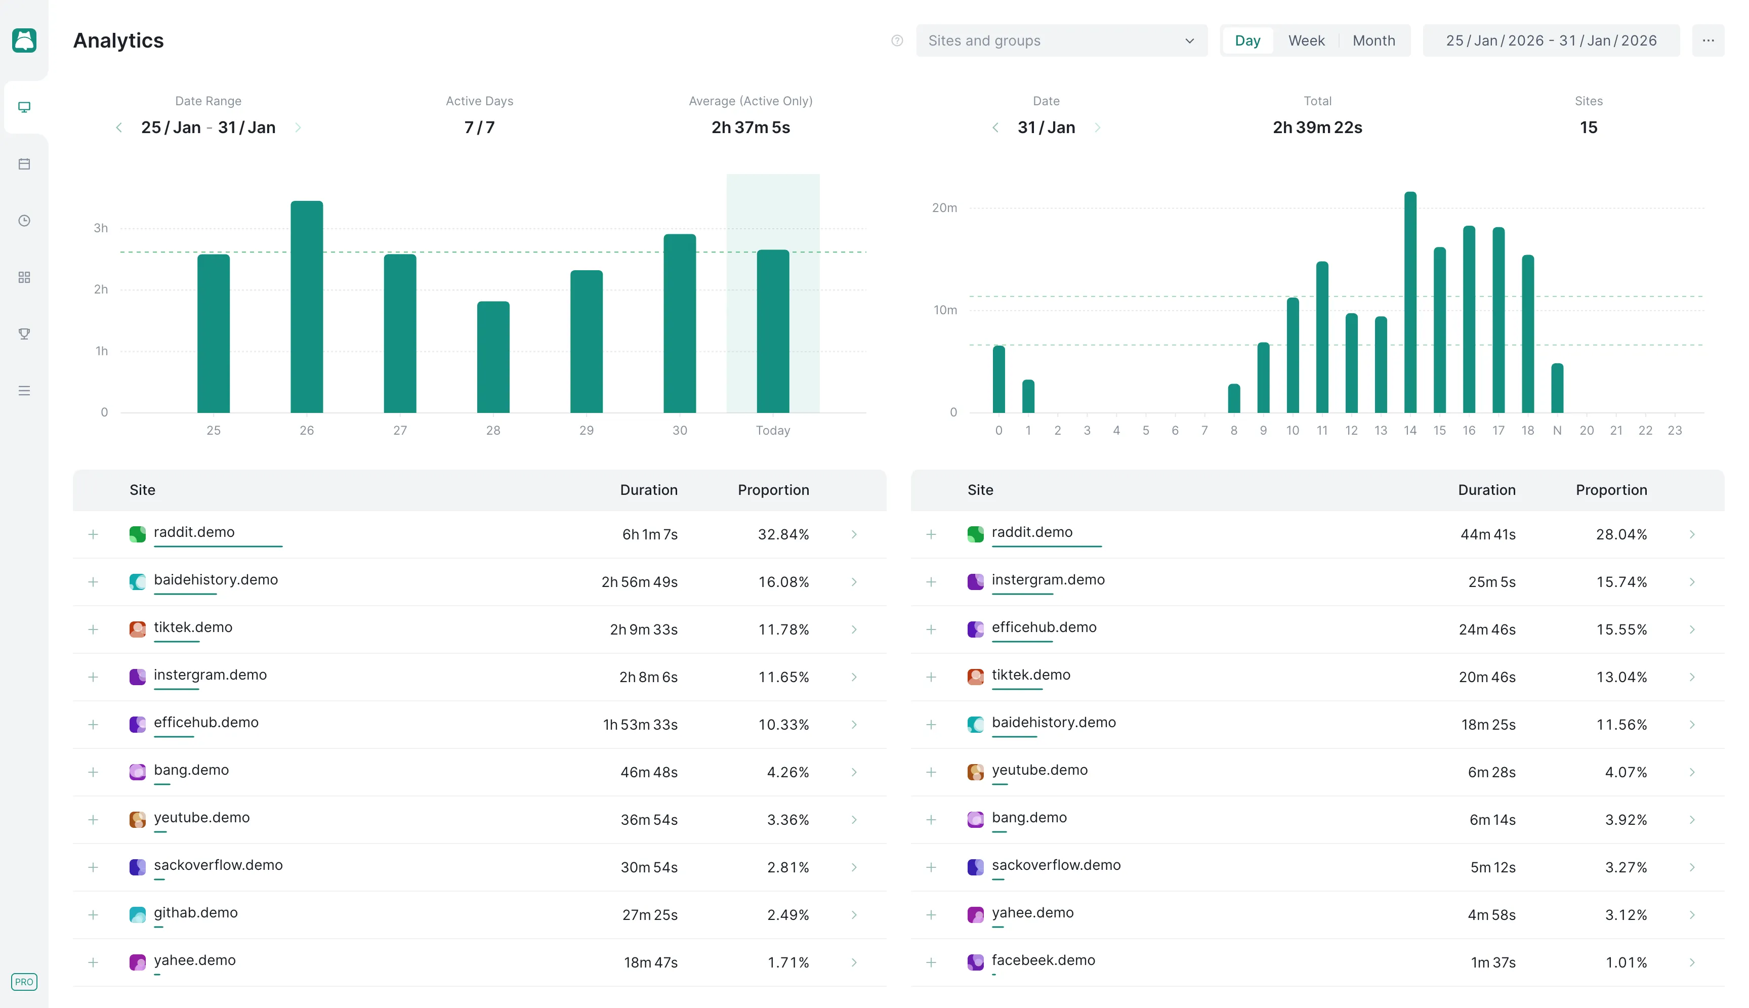
Task: Open the Analytics dashboard icon in sidebar
Action: (25, 107)
